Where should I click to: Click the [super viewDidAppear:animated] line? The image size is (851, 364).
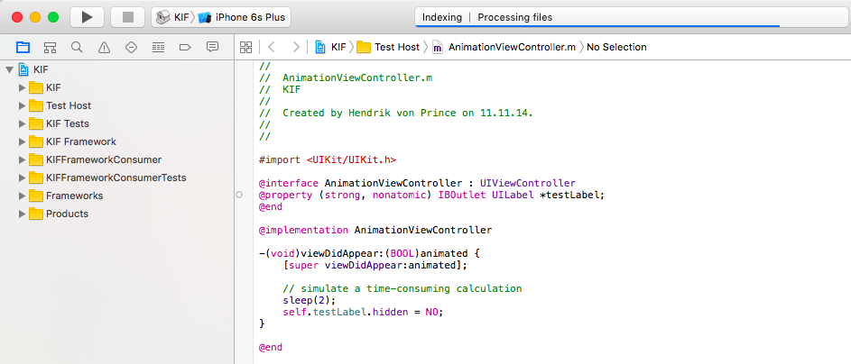(375, 266)
